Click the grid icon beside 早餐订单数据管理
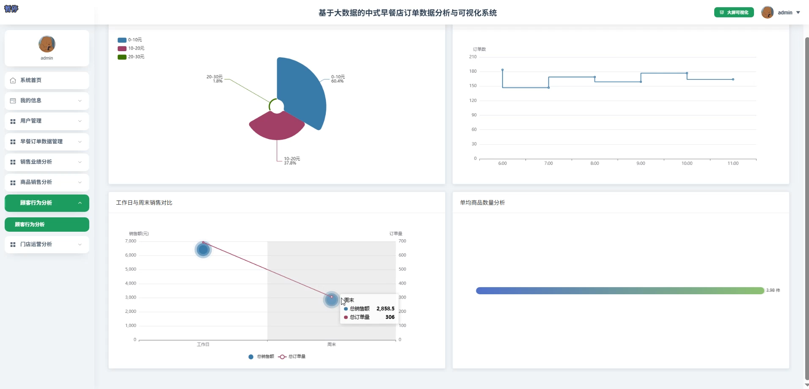Viewport: 809px width, 389px height. pos(13,142)
